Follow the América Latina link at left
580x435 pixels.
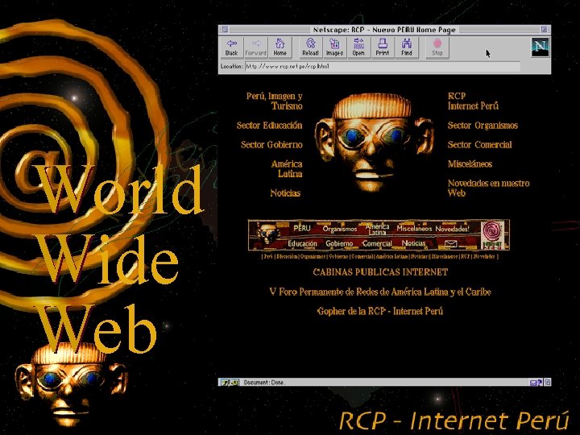point(287,168)
